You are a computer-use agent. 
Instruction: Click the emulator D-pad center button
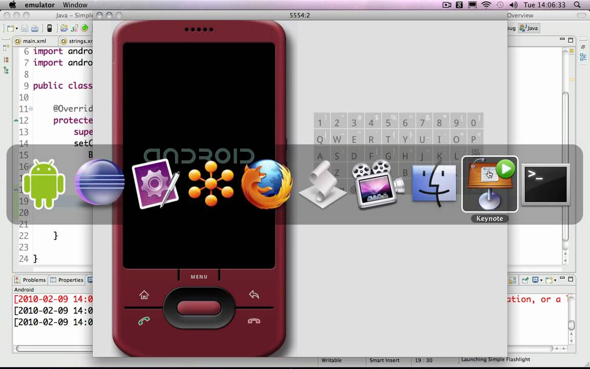tap(199, 307)
